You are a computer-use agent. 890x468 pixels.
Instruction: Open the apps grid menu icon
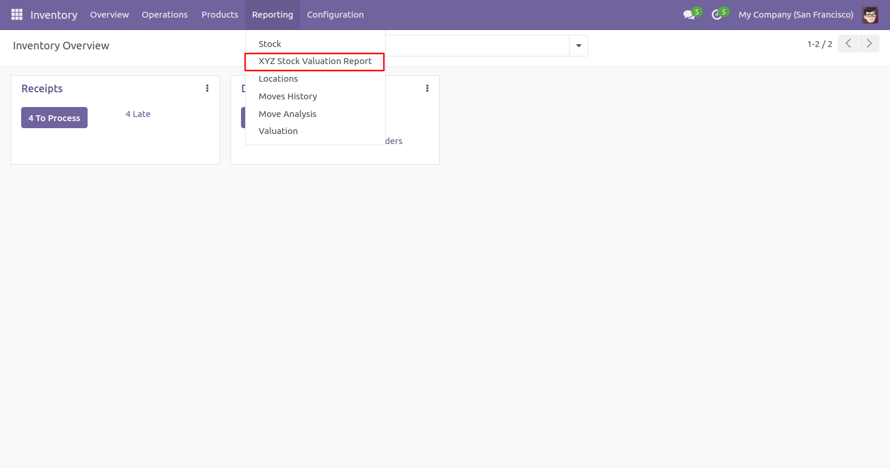coord(16,15)
